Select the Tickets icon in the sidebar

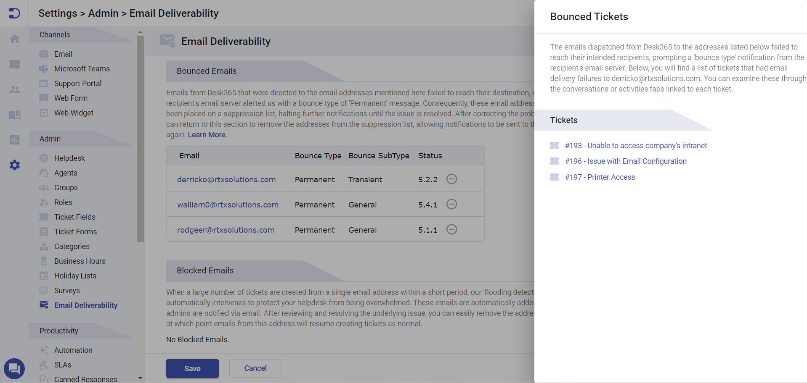14,64
